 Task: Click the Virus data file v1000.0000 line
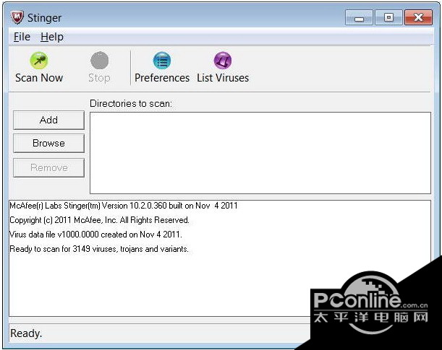click(95, 235)
